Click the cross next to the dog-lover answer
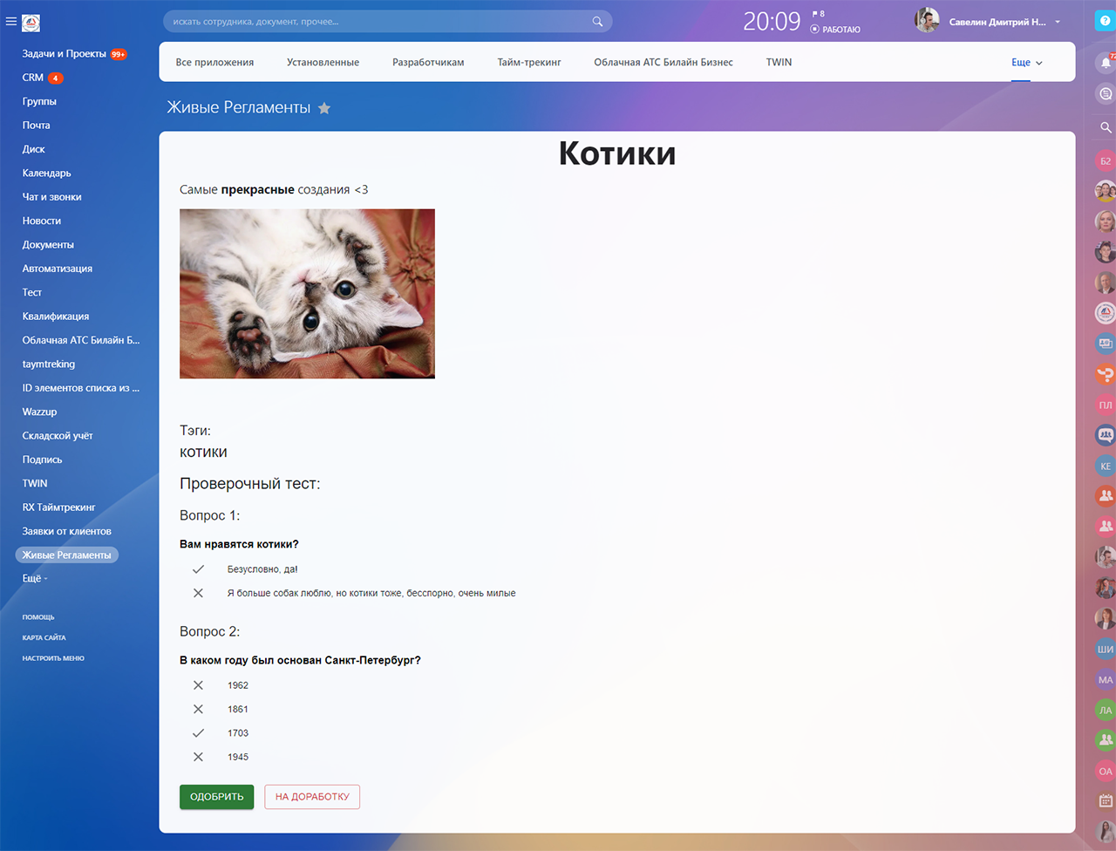Image resolution: width=1116 pixels, height=851 pixels. click(x=198, y=593)
